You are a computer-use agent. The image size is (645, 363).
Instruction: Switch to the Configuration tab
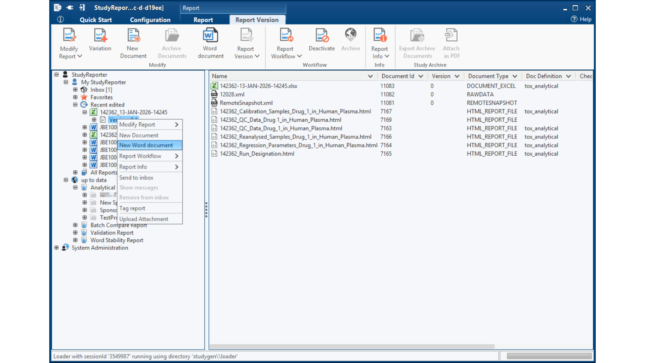(x=150, y=20)
